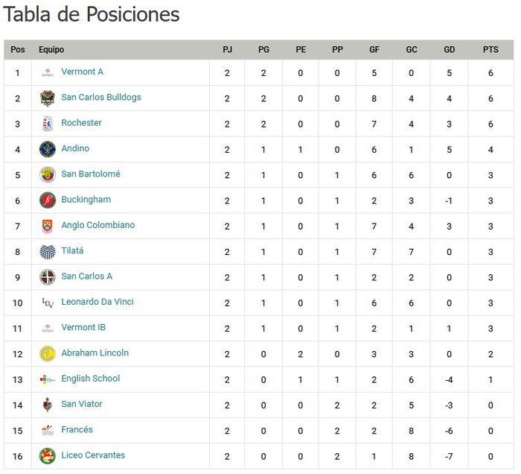Click the Buckingham team crest icon
521x474 pixels.
point(48,200)
